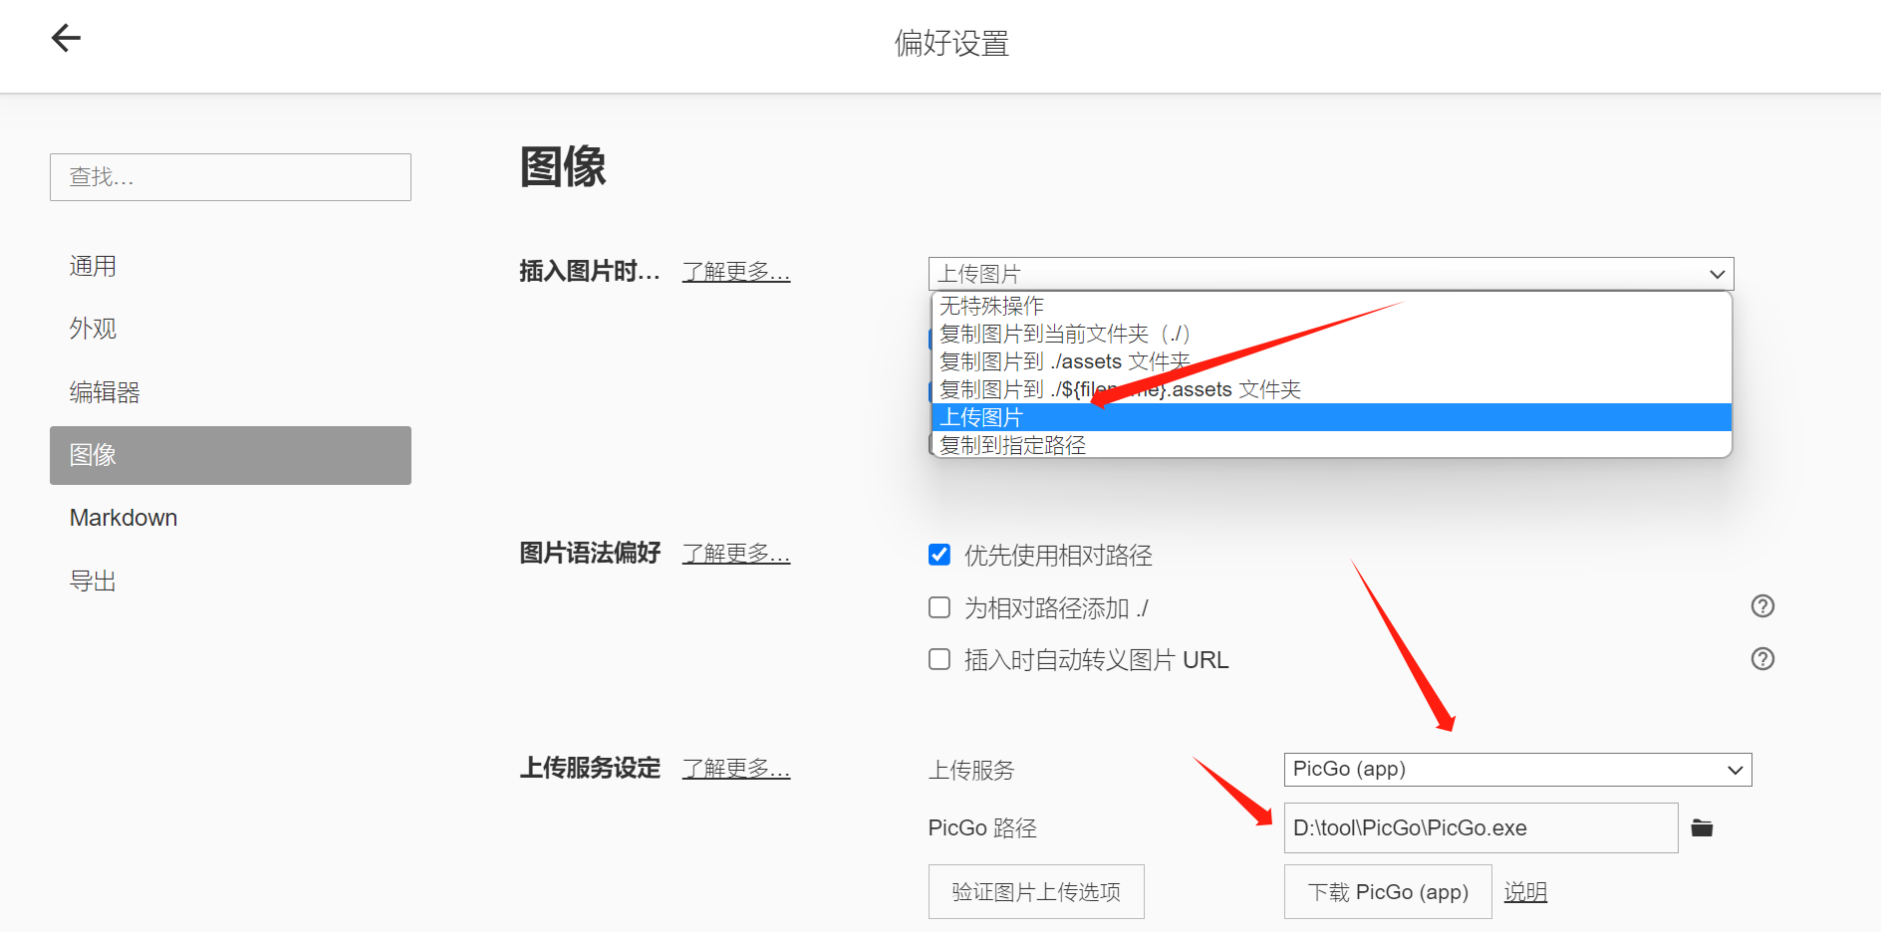The width and height of the screenshot is (1881, 932).
Task: Browse for the PicGo path folder icon
Action: (1702, 827)
